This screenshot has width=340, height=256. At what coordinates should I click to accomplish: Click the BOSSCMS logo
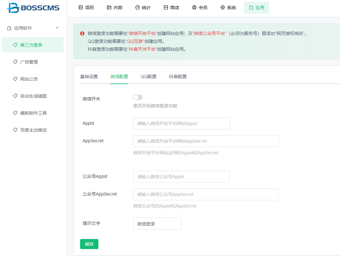click(x=33, y=8)
